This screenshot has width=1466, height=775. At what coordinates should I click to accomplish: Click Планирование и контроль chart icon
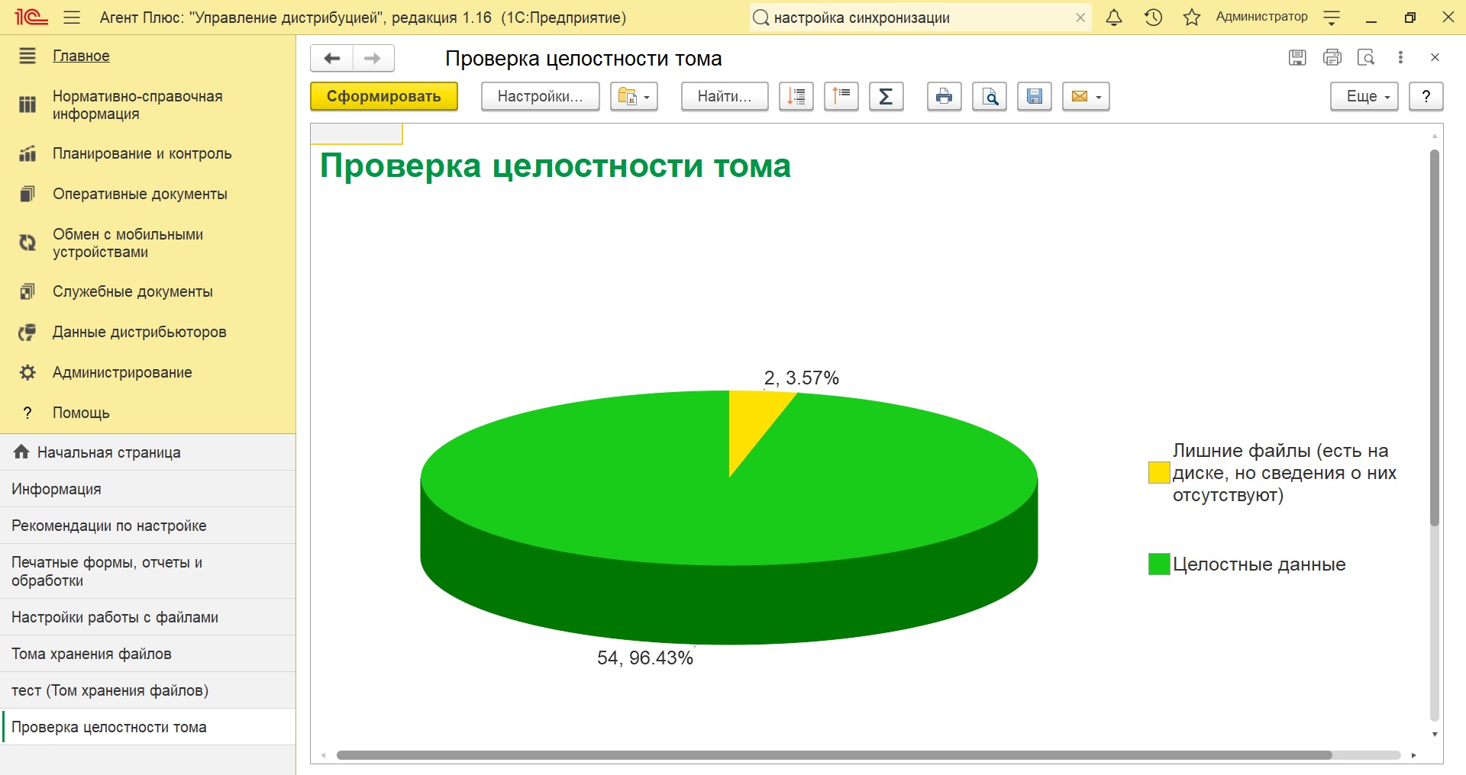pos(27,153)
